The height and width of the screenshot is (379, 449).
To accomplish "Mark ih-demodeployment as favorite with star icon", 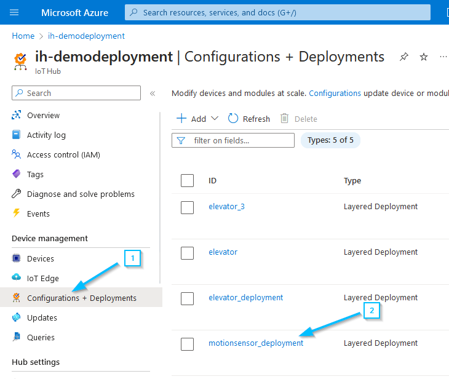I will point(423,57).
